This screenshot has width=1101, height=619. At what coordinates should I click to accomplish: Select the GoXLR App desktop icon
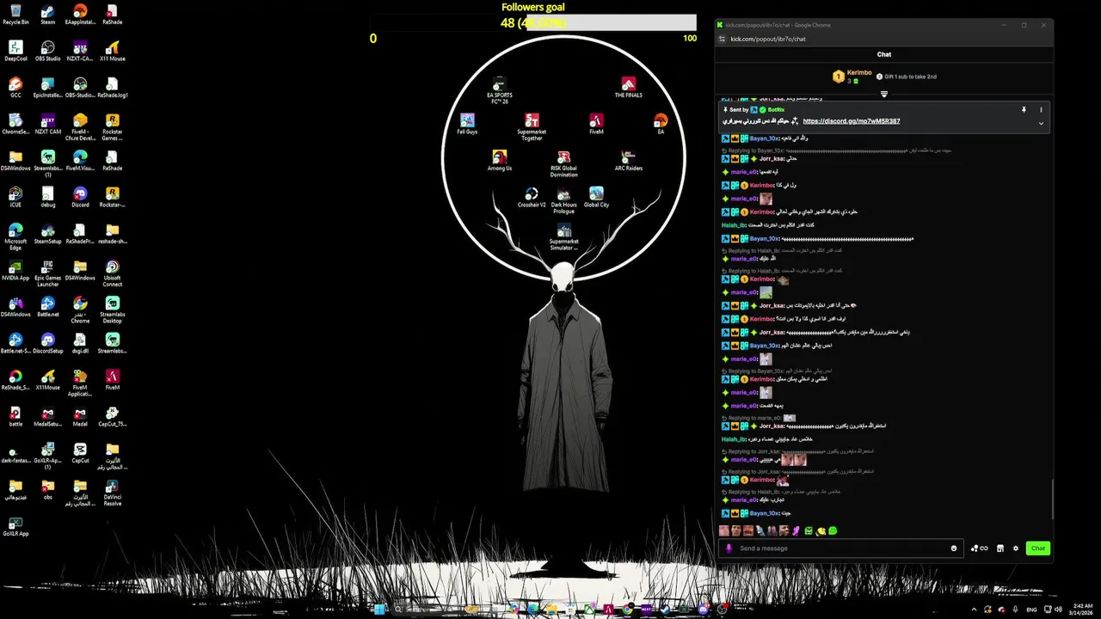(15, 526)
